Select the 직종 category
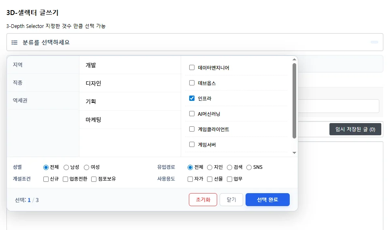Screen dimensions: 389x230 (43, 83)
